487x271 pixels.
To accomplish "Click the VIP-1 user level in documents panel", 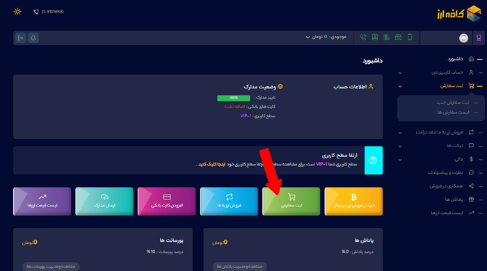I will pos(246,116).
